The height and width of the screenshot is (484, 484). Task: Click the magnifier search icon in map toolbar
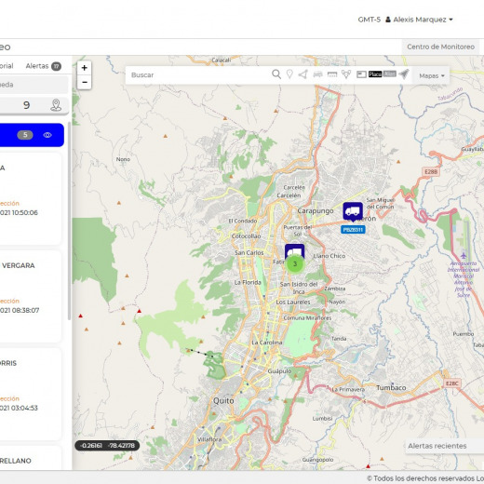(276, 74)
